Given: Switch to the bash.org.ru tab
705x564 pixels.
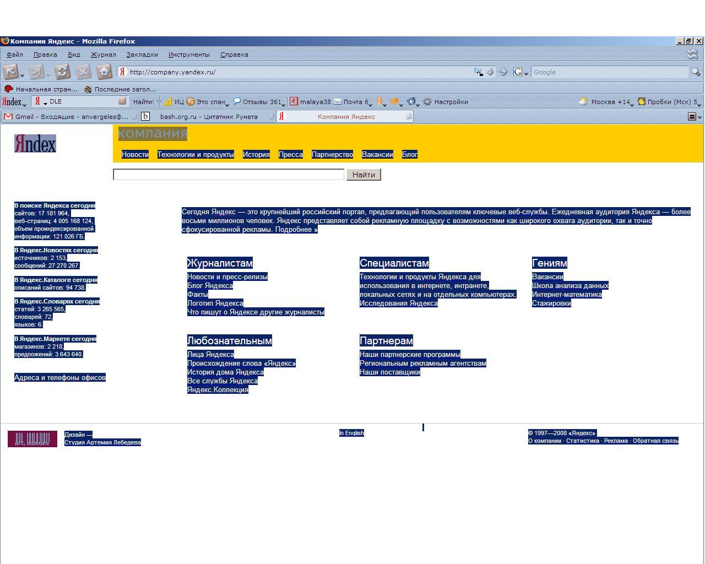Looking at the screenshot, I should point(208,117).
